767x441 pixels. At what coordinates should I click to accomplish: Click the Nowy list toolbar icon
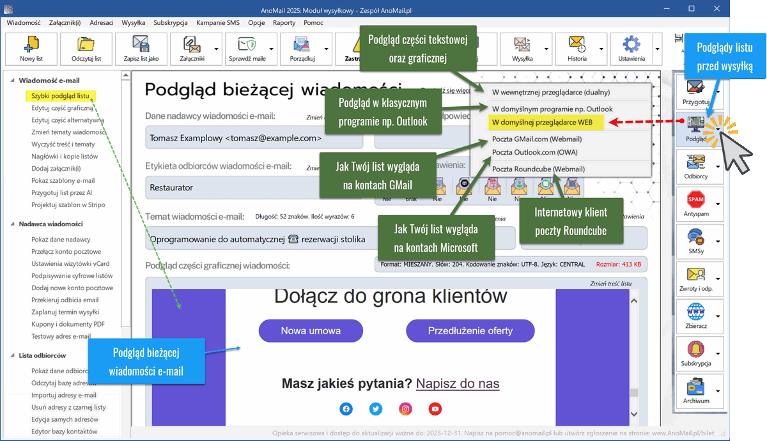tap(31, 45)
